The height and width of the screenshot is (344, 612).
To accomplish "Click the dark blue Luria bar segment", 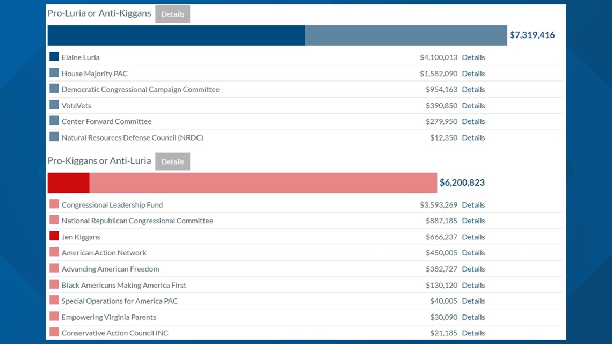I will 177,35.
